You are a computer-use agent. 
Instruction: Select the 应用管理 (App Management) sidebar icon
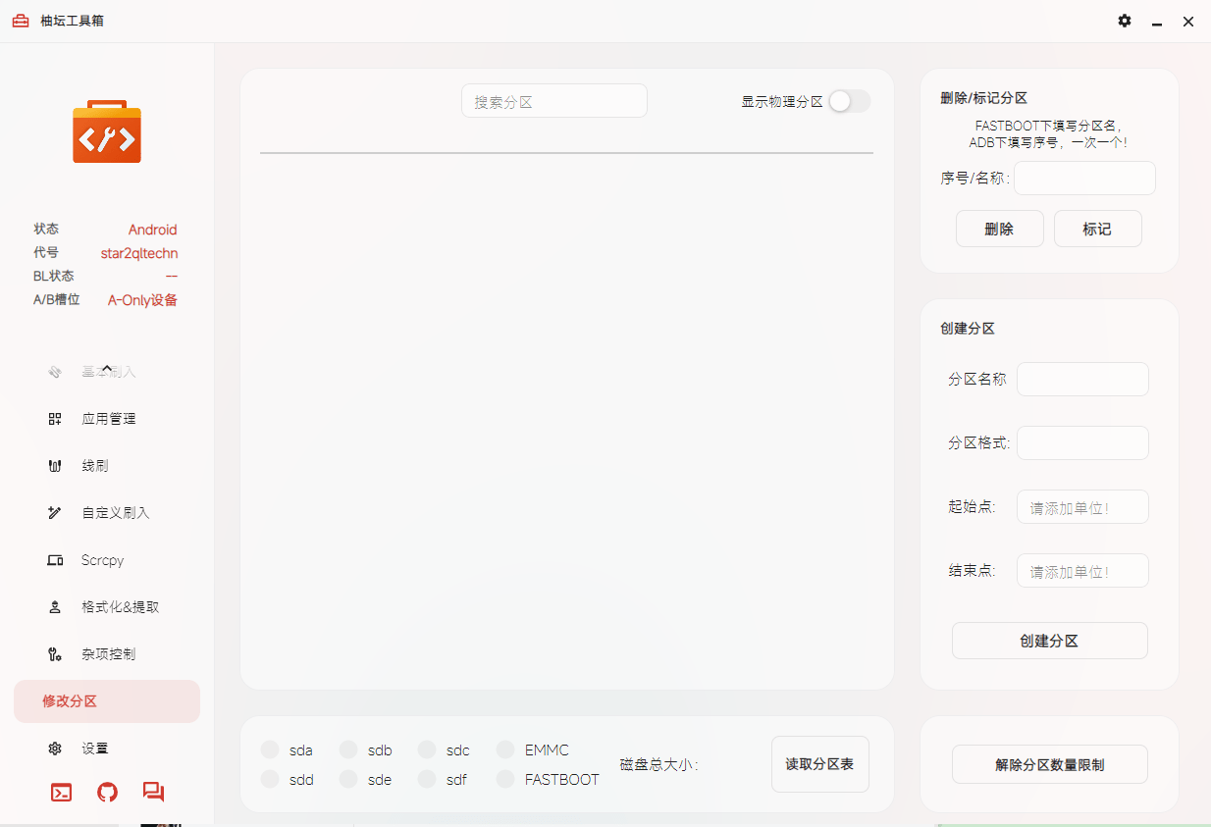point(55,418)
